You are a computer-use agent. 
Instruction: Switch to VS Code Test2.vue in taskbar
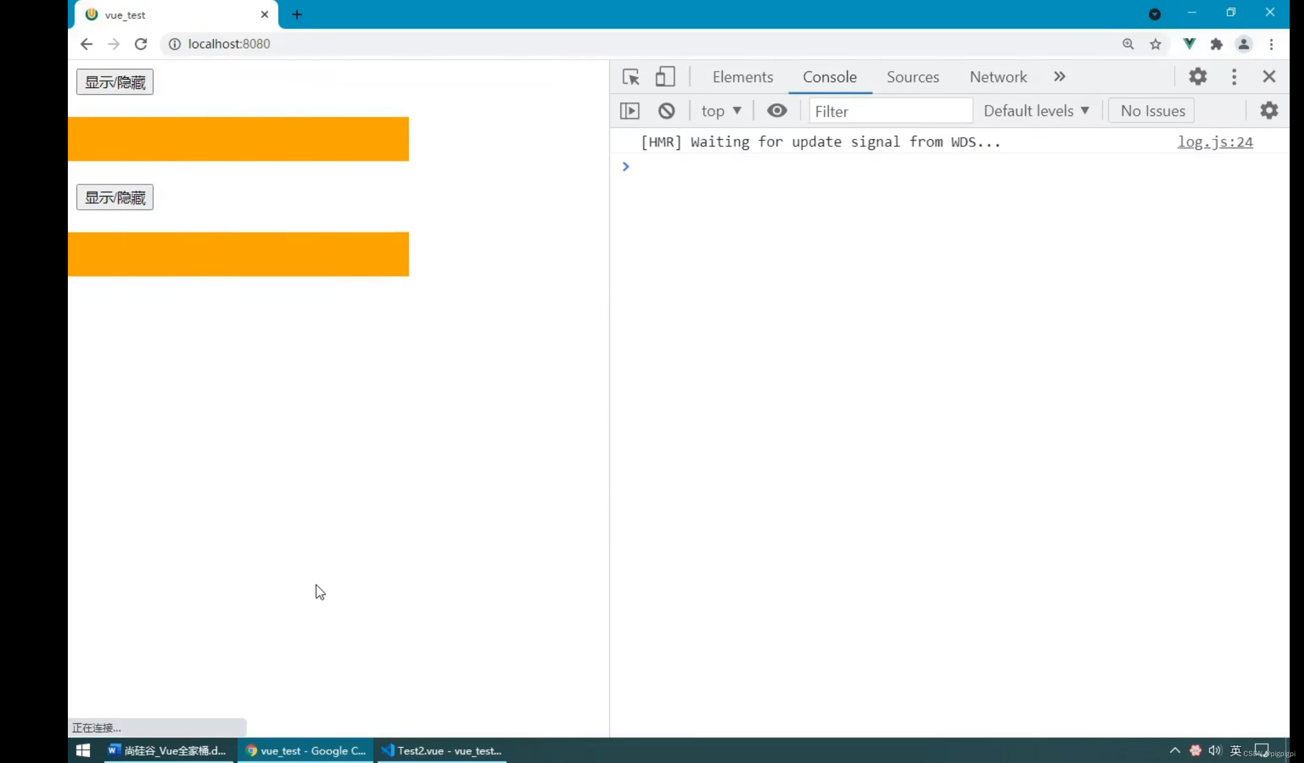[442, 750]
